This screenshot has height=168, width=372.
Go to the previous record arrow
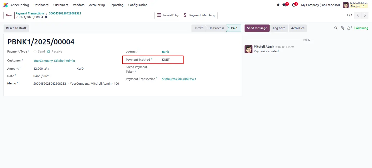[358, 15]
